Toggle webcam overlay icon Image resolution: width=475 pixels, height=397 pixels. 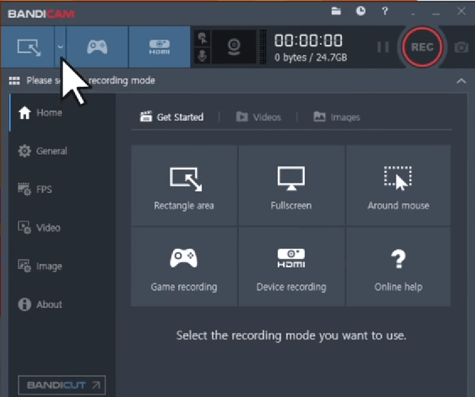pos(234,47)
